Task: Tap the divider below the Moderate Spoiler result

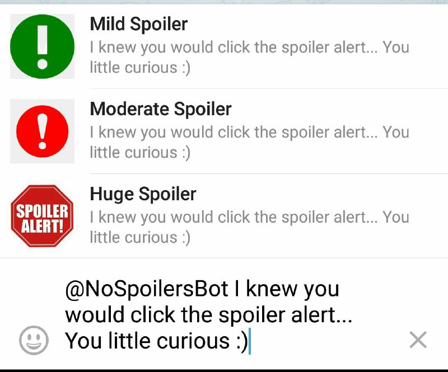Action: 269,173
